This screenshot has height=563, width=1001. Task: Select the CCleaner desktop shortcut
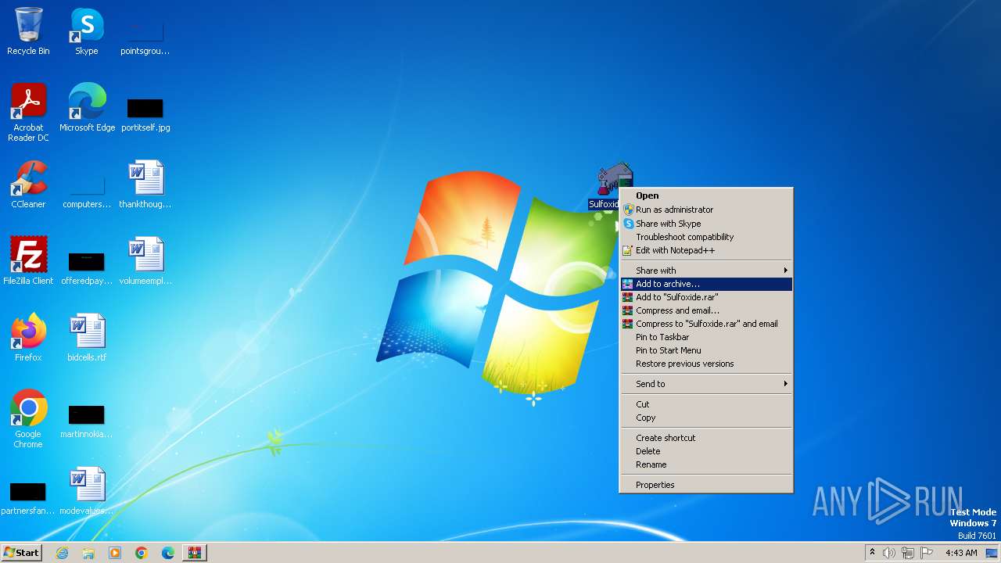(x=28, y=185)
